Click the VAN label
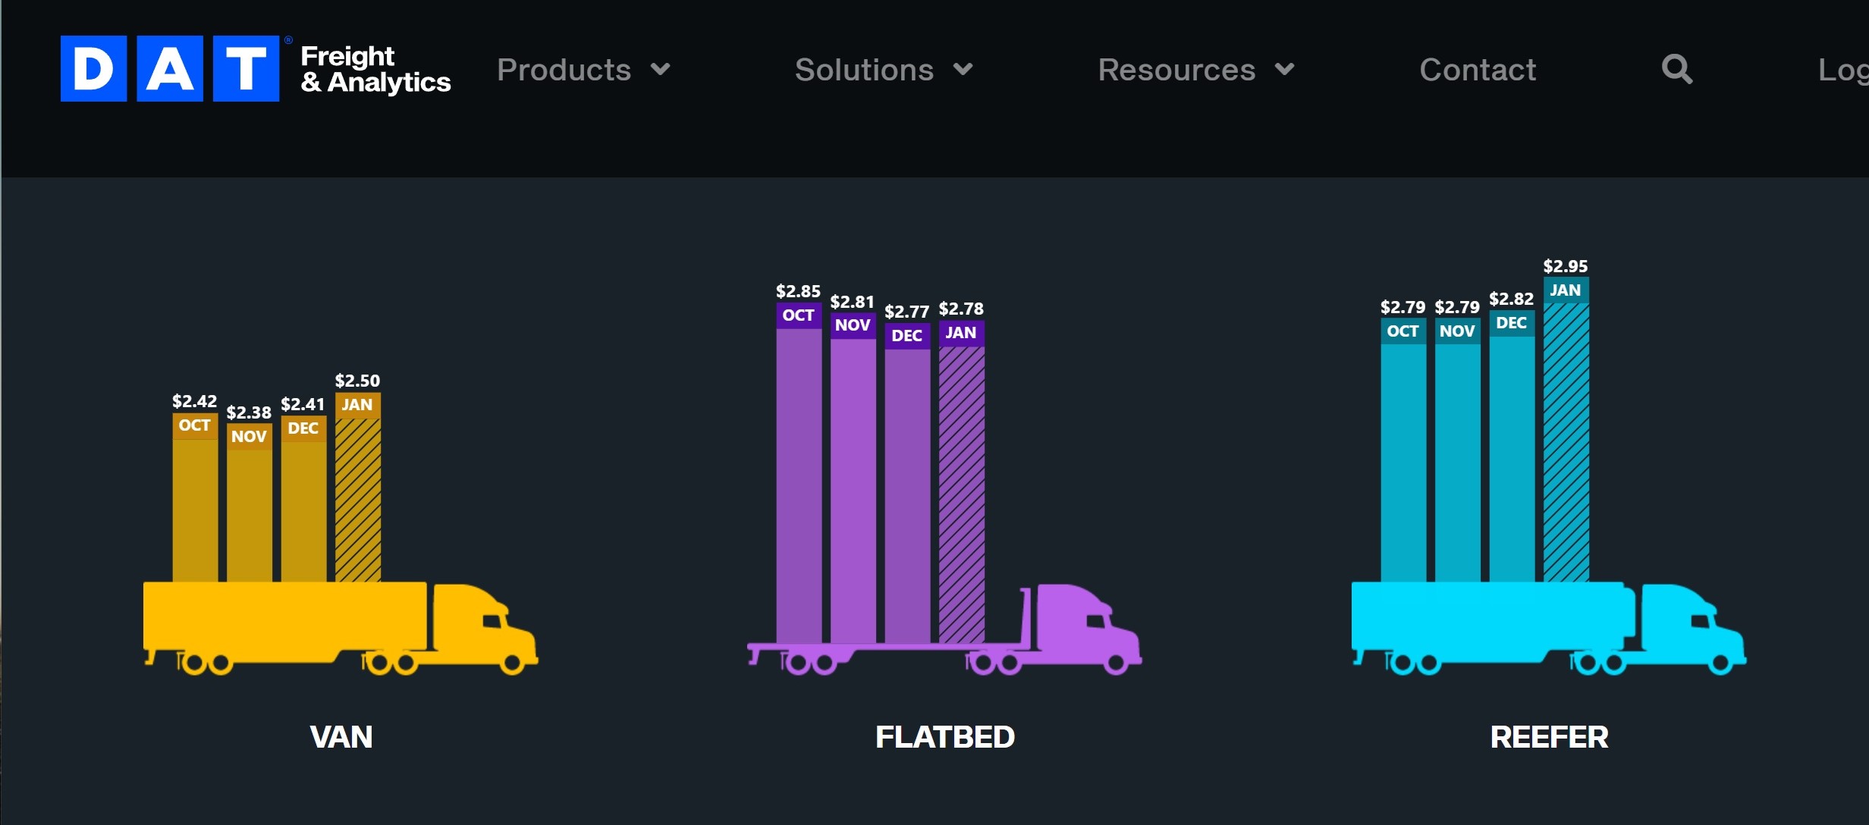The image size is (1869, 825). point(341,736)
